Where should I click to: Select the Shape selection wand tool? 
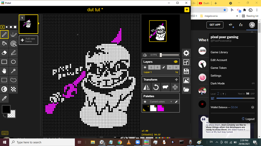coord(13,71)
